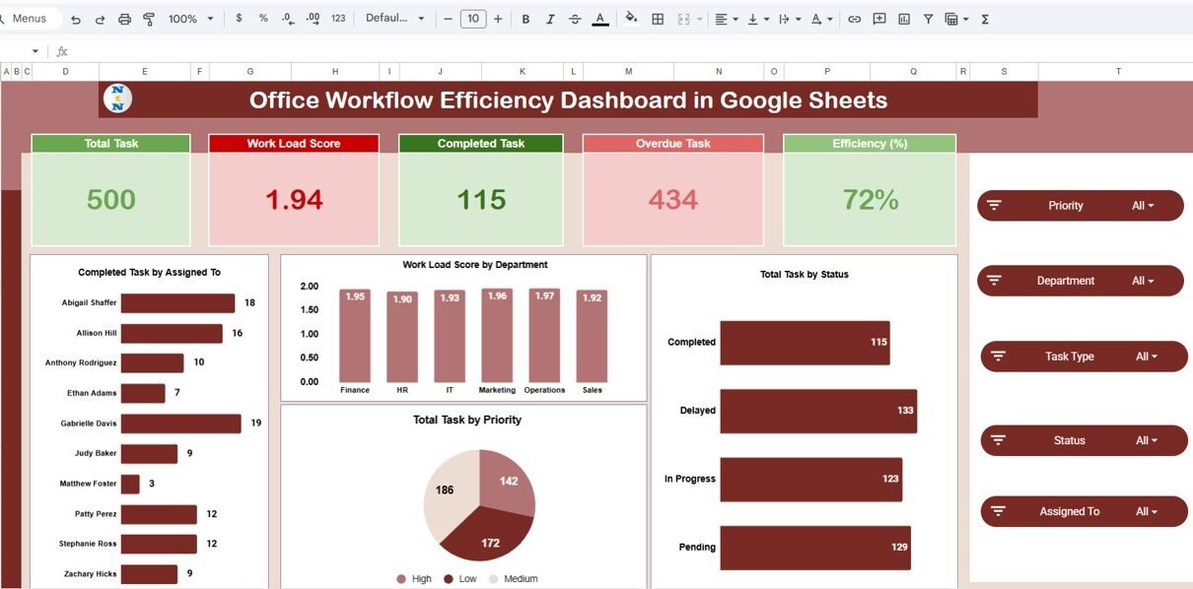Open the Fill color picker
The image size is (1193, 589).
point(631,19)
